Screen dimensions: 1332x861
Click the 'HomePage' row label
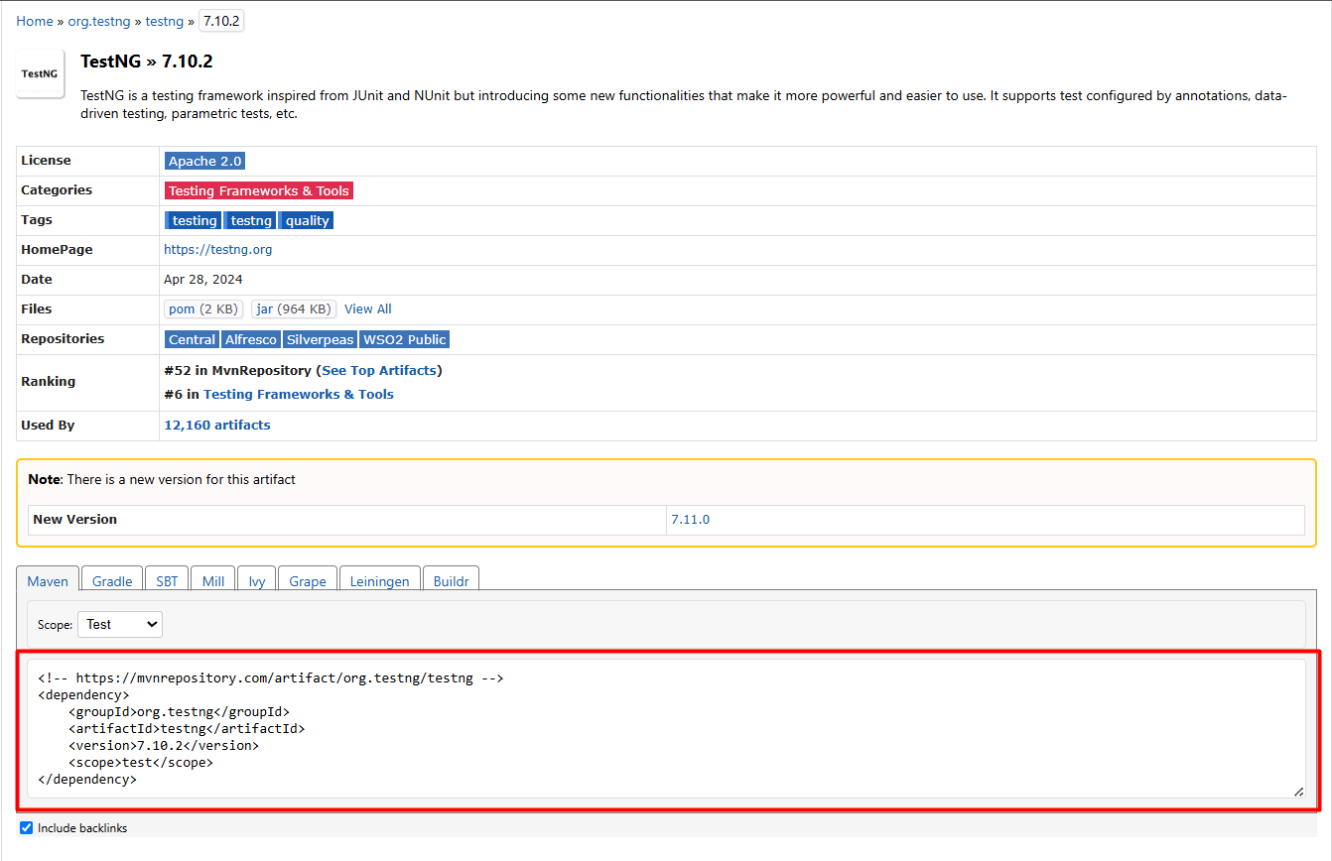[57, 250]
